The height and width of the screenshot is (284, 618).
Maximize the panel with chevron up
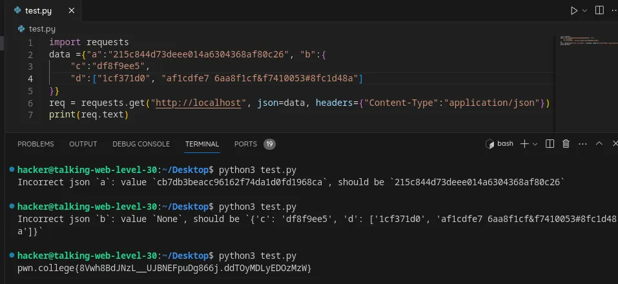click(x=599, y=144)
